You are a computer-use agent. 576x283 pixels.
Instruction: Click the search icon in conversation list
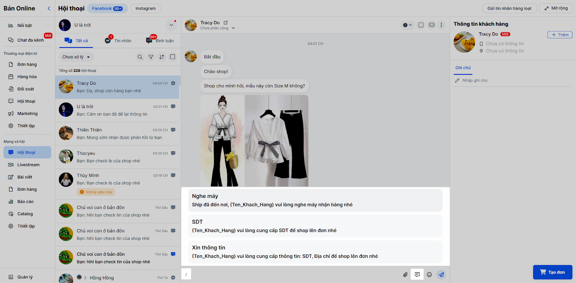coord(140,57)
